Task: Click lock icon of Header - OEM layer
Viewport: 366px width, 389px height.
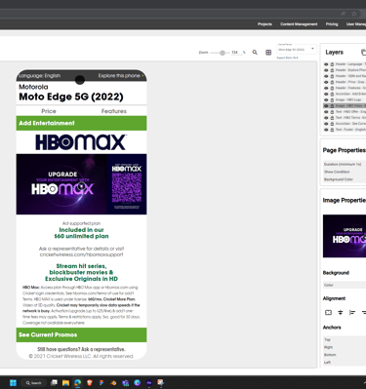Action: click(x=332, y=76)
